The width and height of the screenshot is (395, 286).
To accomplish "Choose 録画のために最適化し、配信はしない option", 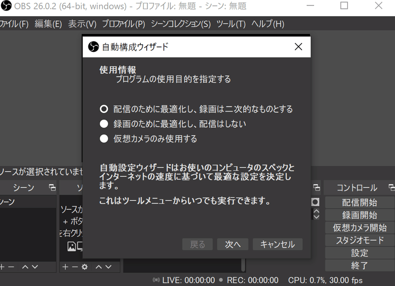I will click(104, 124).
